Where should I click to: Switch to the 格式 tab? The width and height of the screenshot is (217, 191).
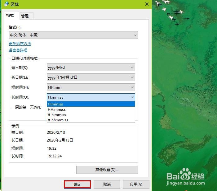click(10, 16)
